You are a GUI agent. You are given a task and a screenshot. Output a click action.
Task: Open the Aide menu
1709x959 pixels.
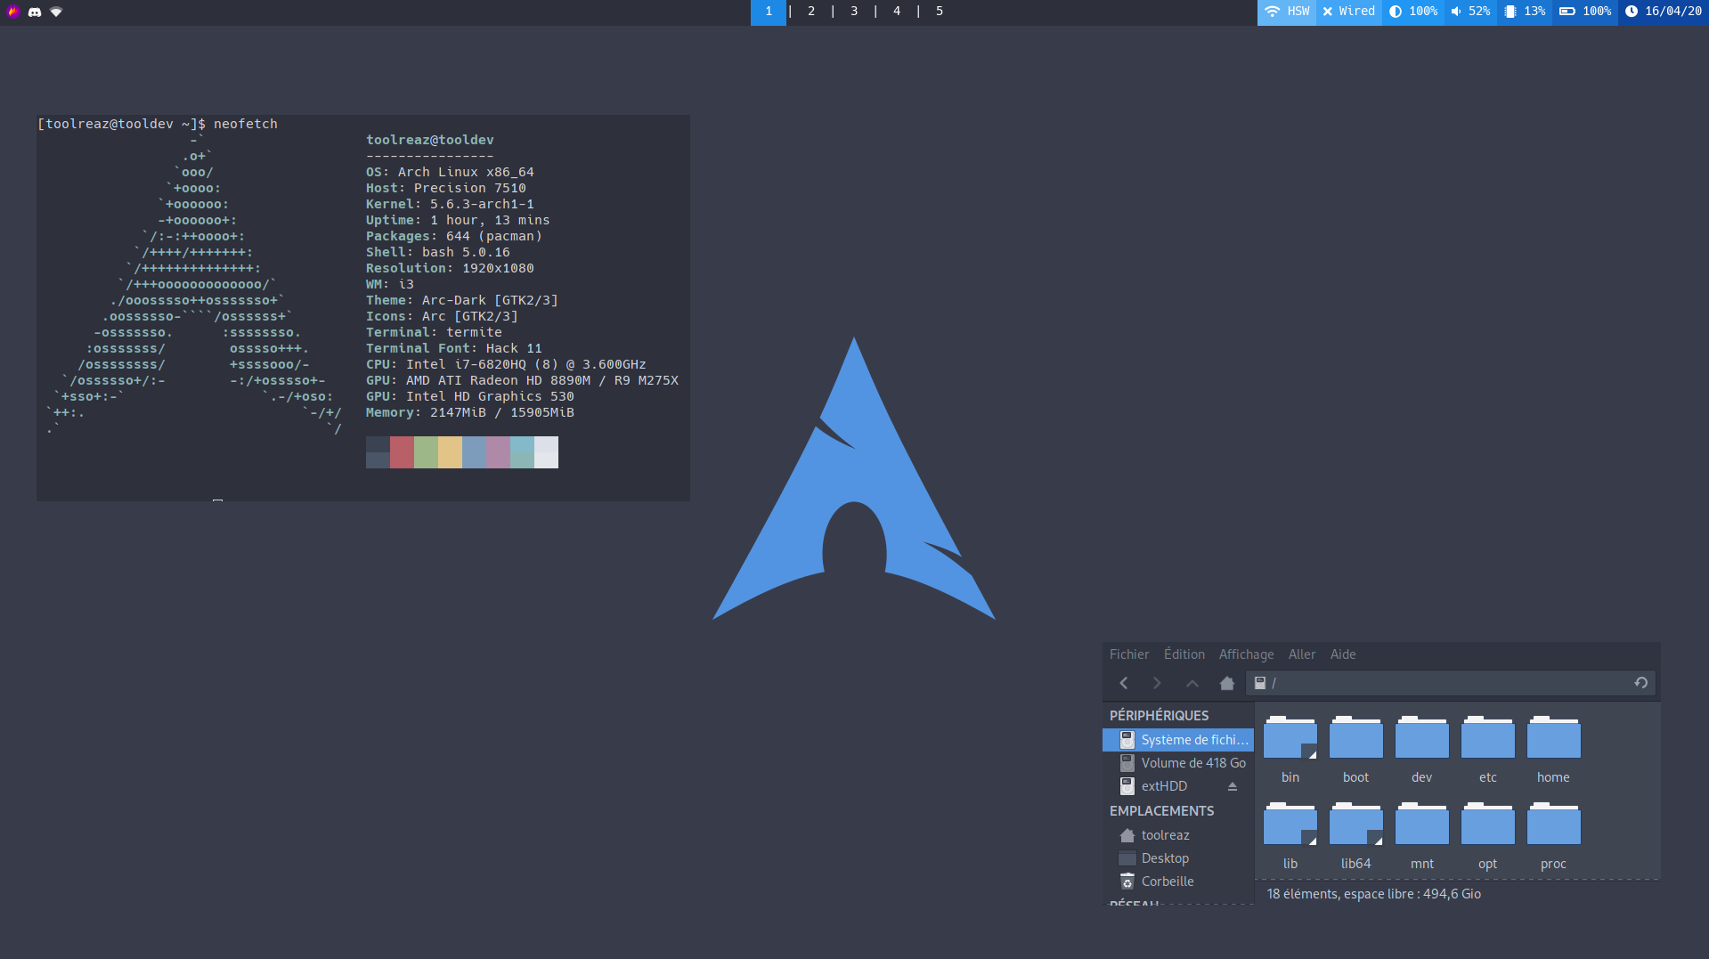point(1343,654)
